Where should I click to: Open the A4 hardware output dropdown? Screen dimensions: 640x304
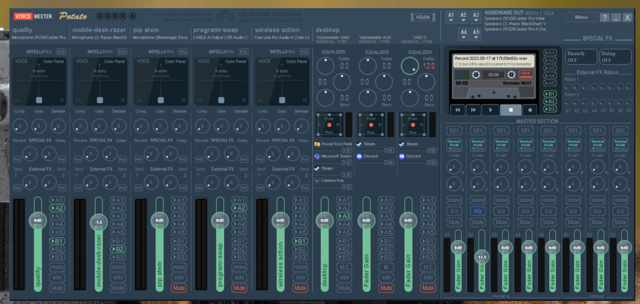tap(464, 34)
